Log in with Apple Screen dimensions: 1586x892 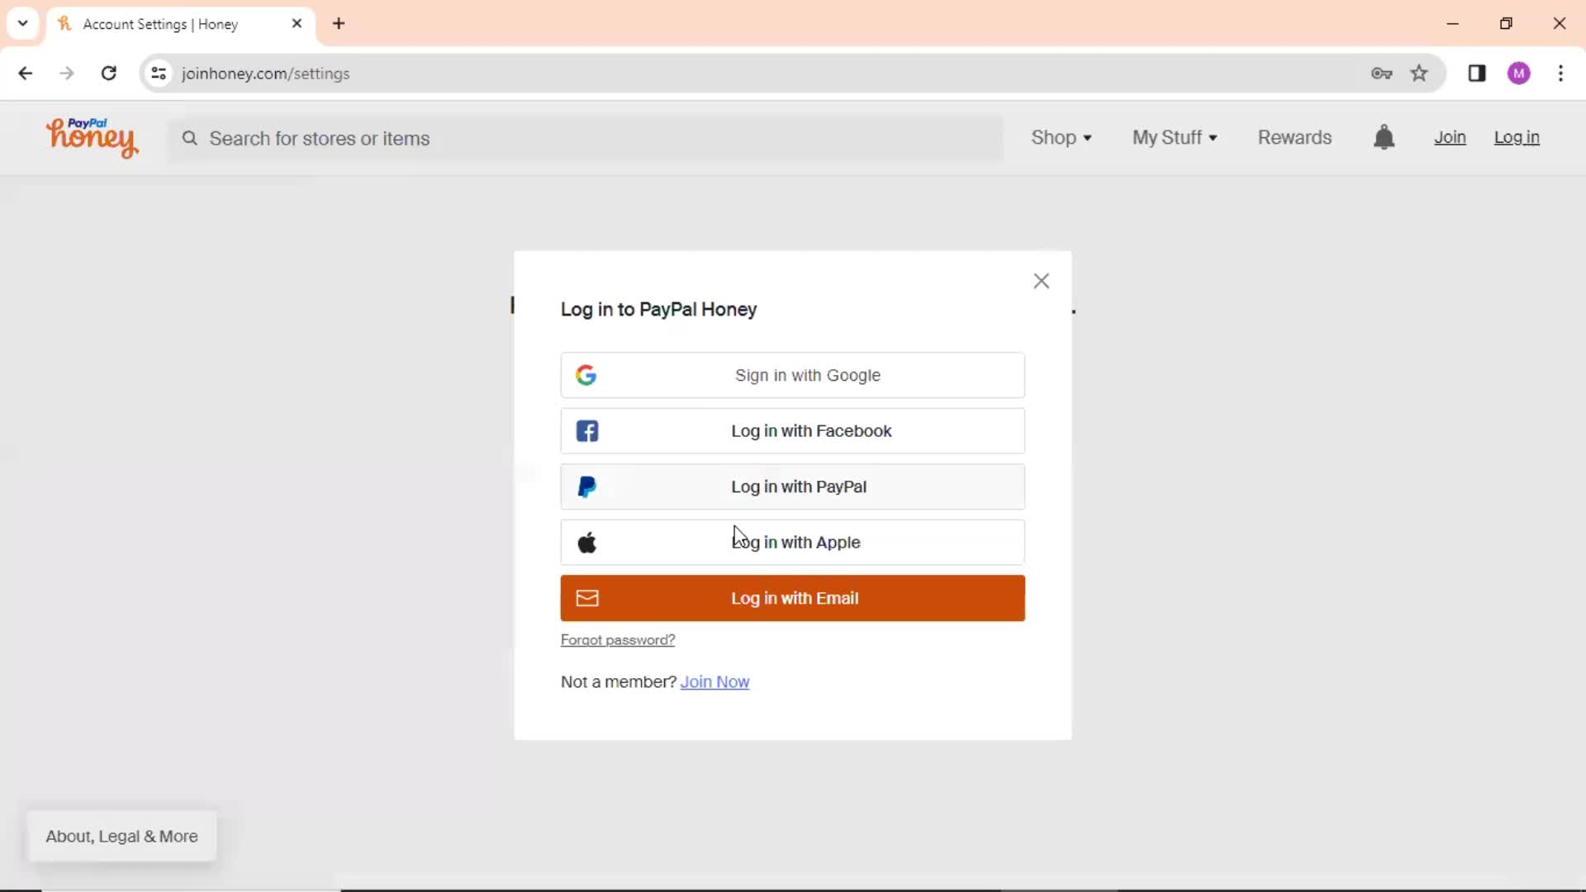coord(792,543)
